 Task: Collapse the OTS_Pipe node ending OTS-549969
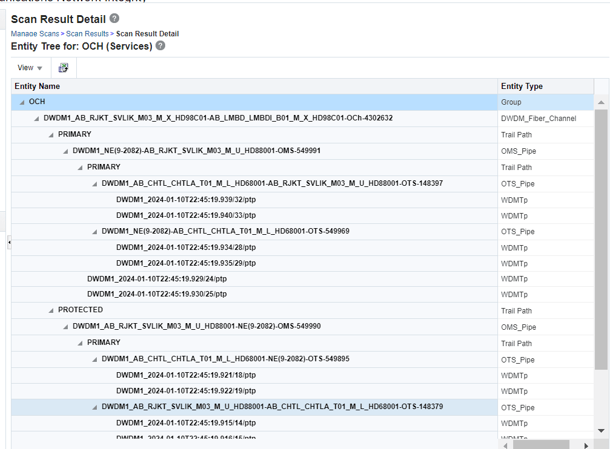tap(94, 231)
